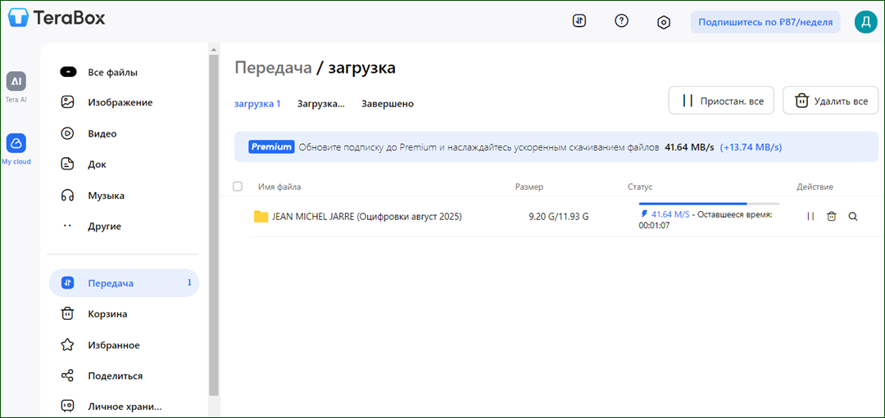Click the Все файлы sidebar icon
885x418 pixels.
coord(68,72)
